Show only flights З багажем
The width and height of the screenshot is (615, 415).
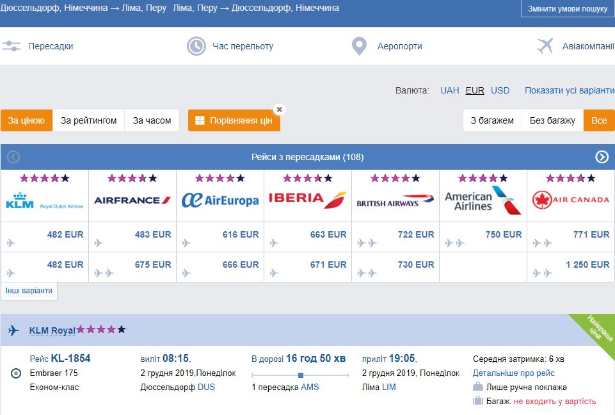492,120
